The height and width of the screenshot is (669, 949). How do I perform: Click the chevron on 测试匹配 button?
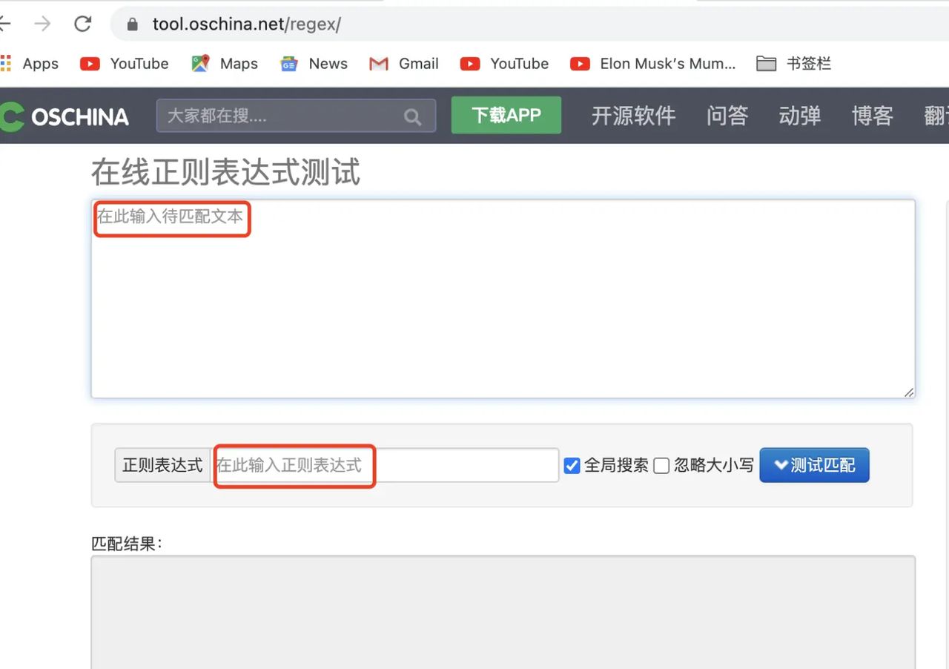[x=781, y=465]
